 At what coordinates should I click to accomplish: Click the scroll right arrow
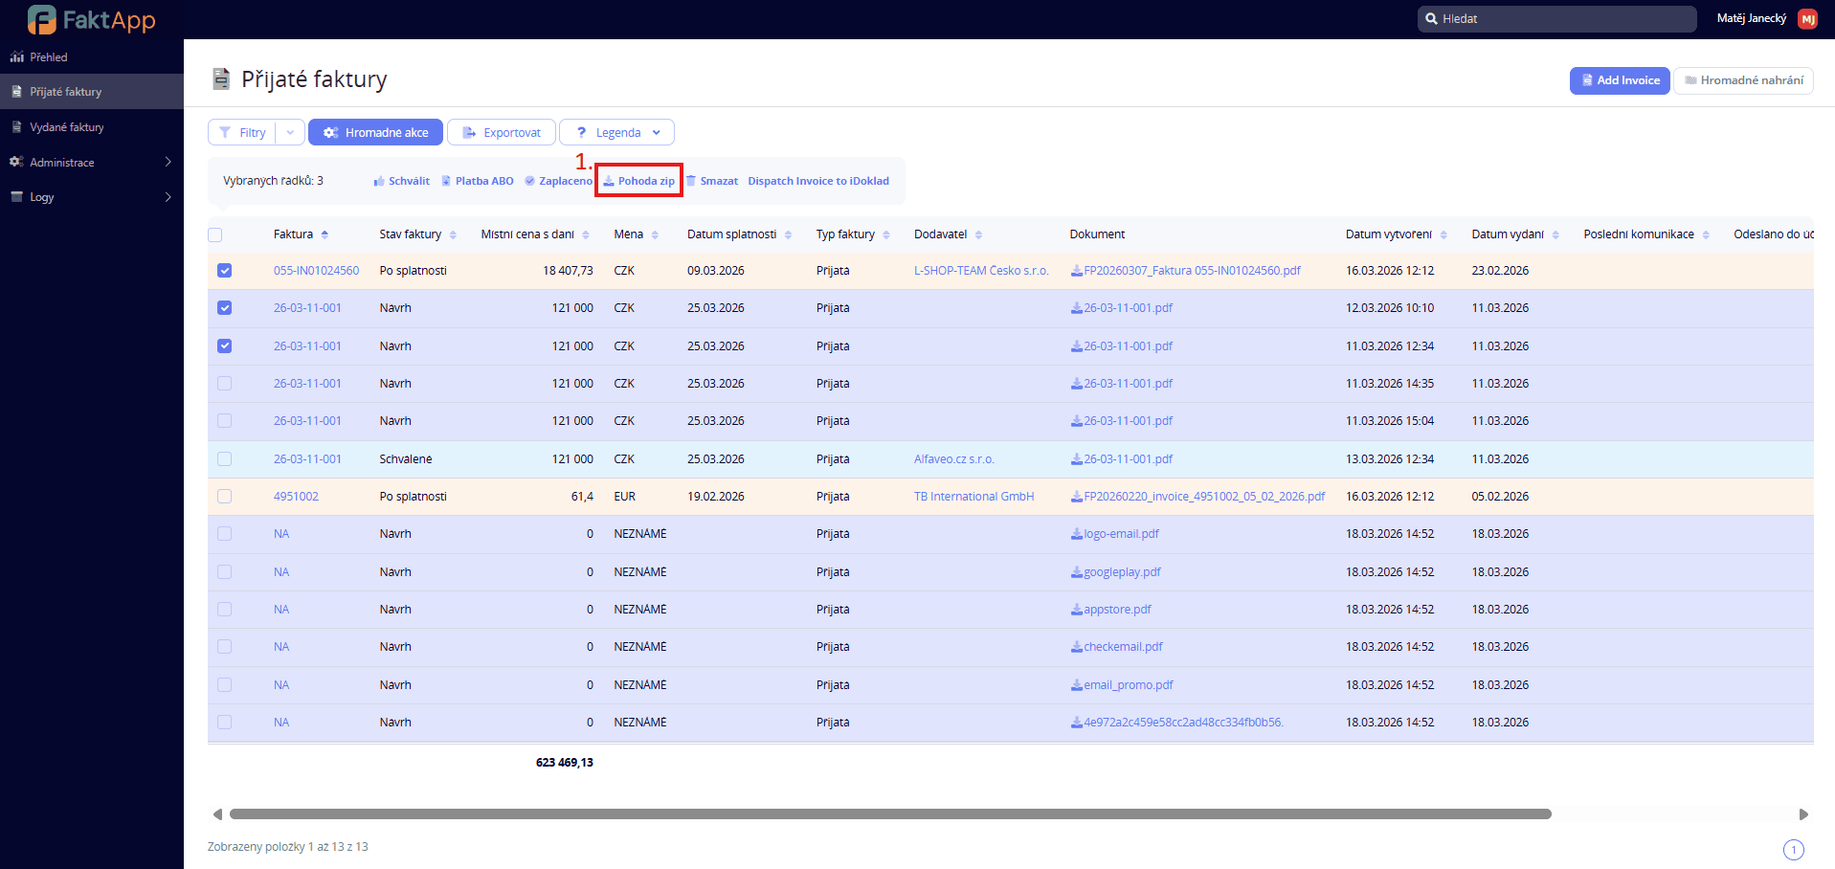[x=1803, y=814]
